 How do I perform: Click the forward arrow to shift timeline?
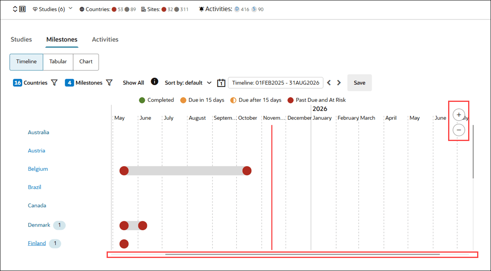click(x=339, y=82)
